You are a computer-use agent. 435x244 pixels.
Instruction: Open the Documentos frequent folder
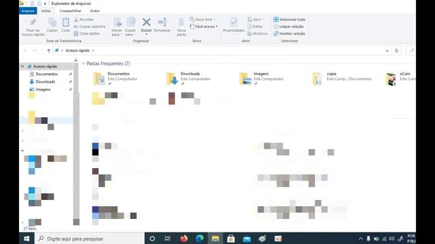[x=115, y=79]
